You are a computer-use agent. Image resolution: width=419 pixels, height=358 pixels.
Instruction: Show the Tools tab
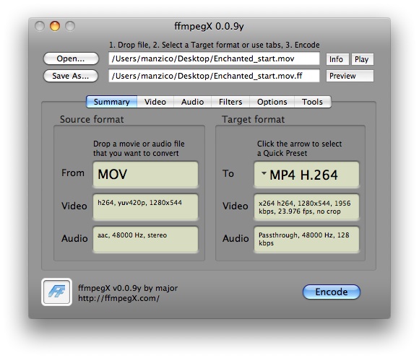(x=312, y=102)
